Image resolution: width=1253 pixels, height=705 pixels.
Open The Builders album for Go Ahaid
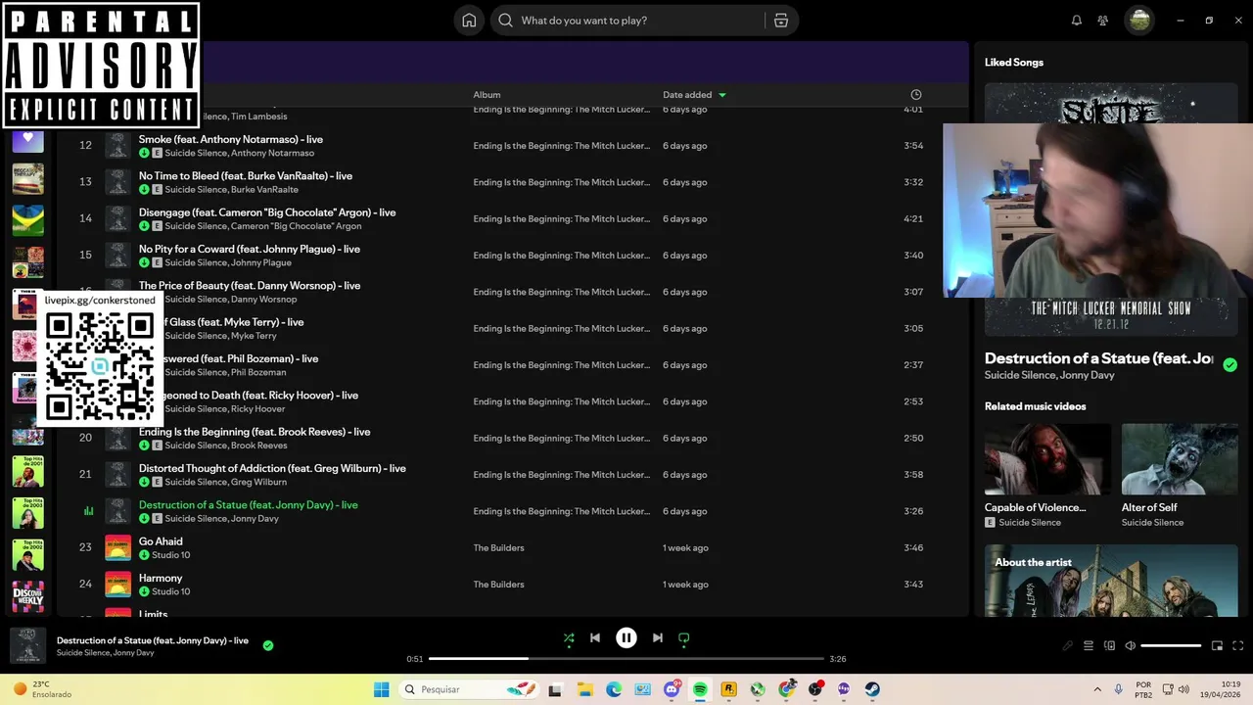pos(498,548)
